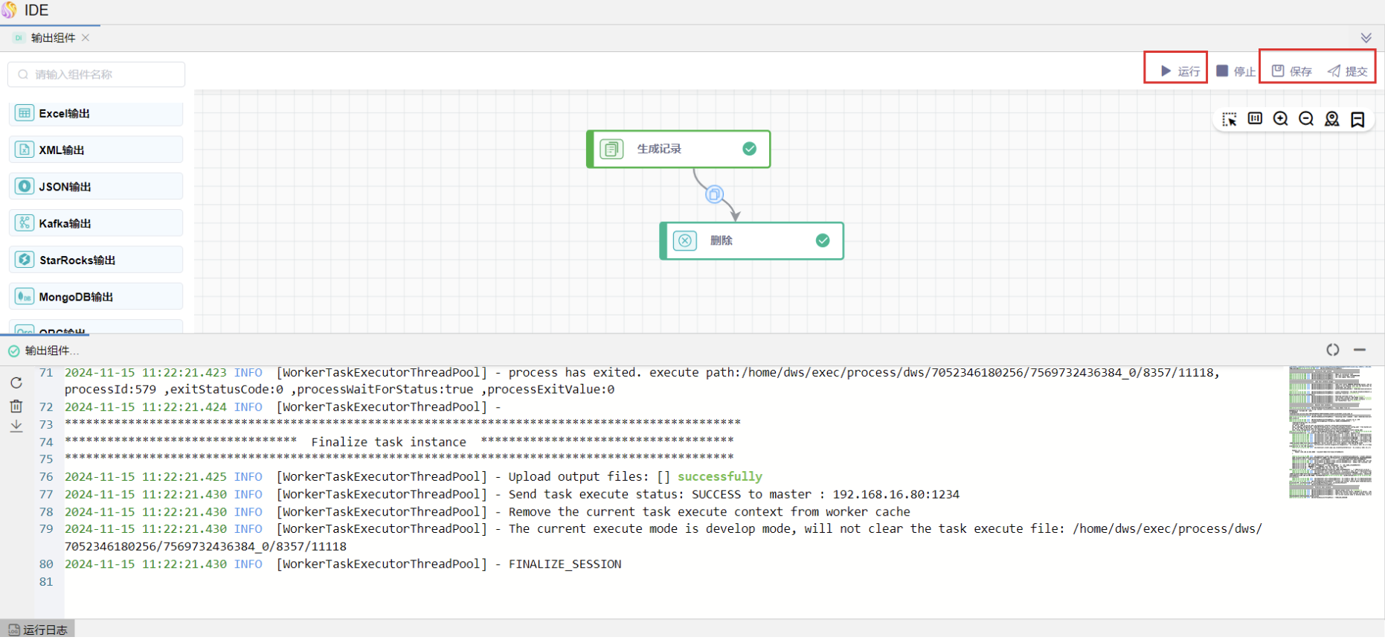Stop execution with 停止 button
The image size is (1385, 640).
(x=1235, y=71)
